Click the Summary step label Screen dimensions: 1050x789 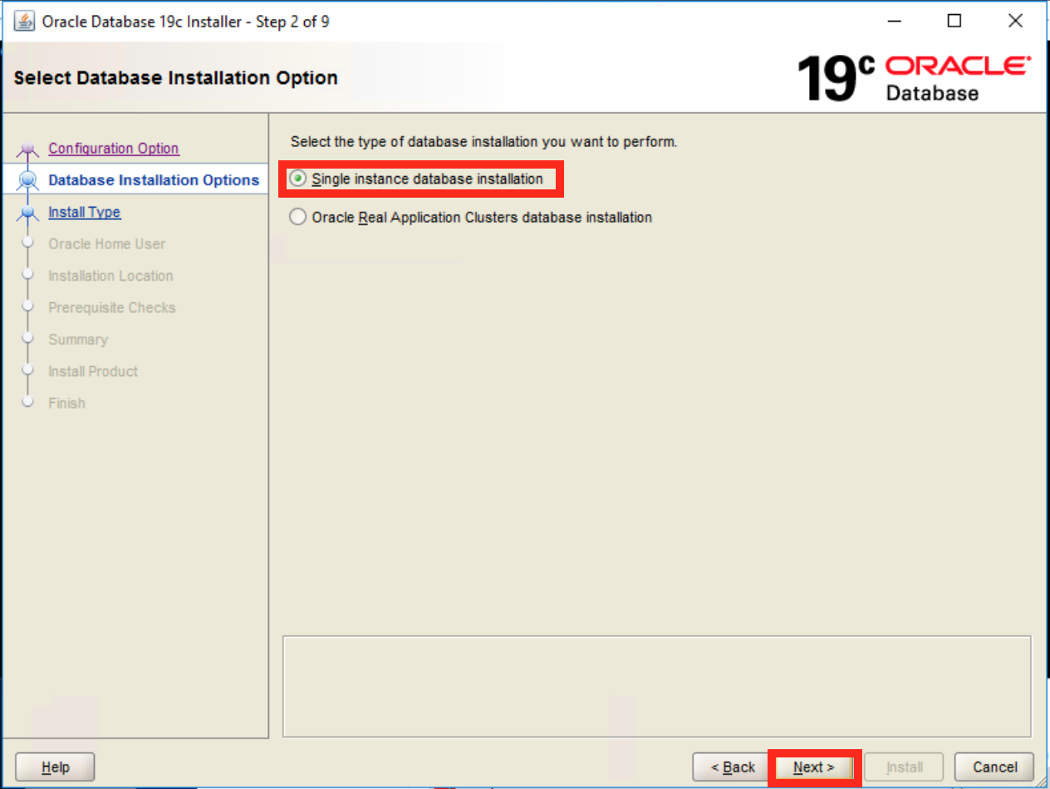78,340
